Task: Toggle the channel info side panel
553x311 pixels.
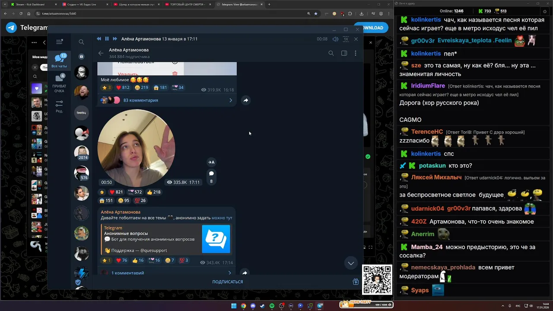Action: pyautogui.click(x=344, y=53)
